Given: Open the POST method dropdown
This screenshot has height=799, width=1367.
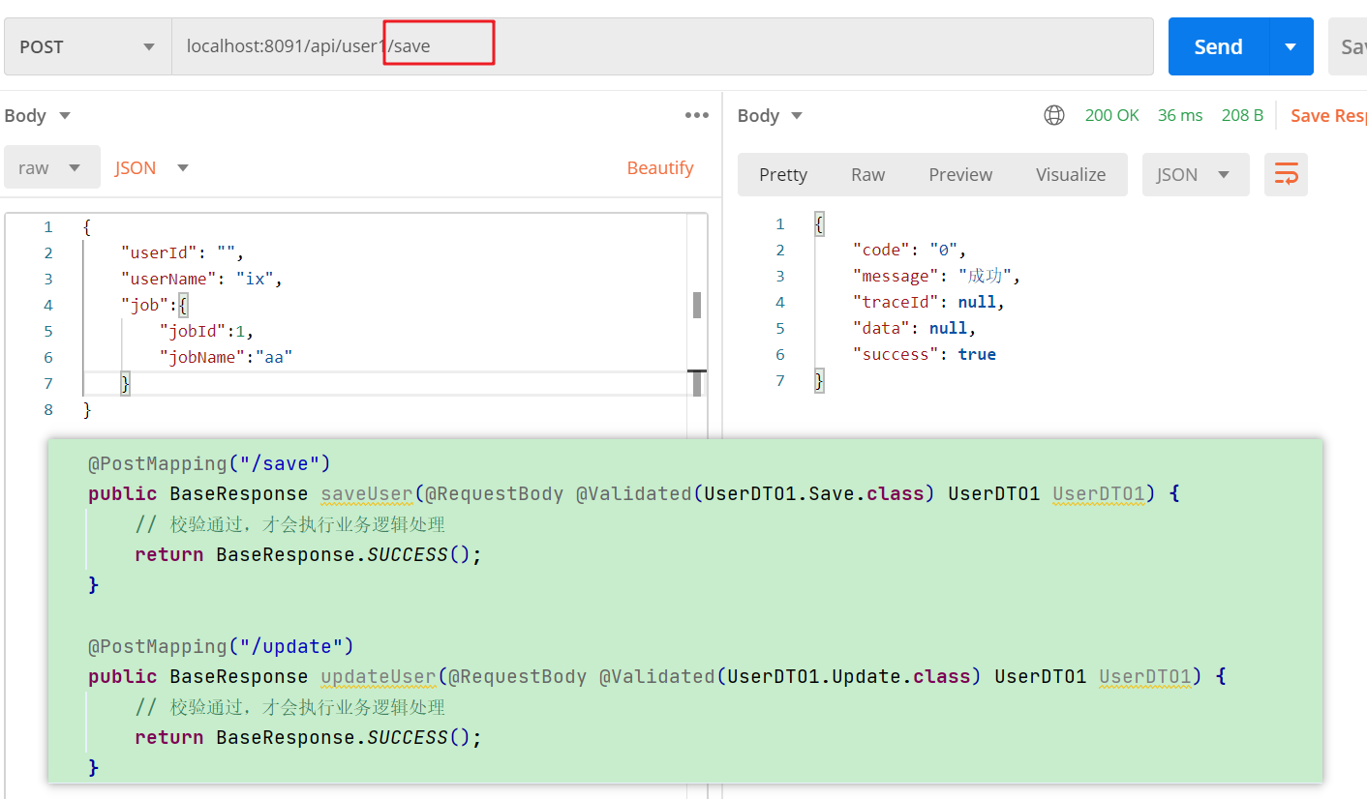Looking at the screenshot, I should 88,46.
